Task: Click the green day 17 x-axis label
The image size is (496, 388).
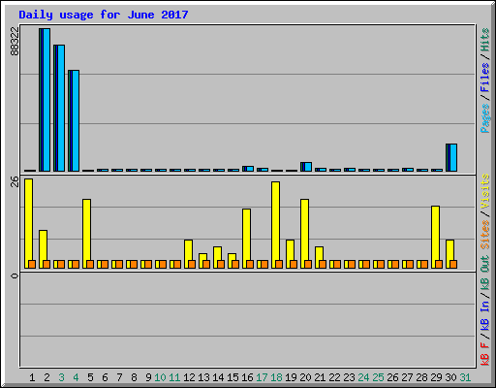Action: (262, 377)
